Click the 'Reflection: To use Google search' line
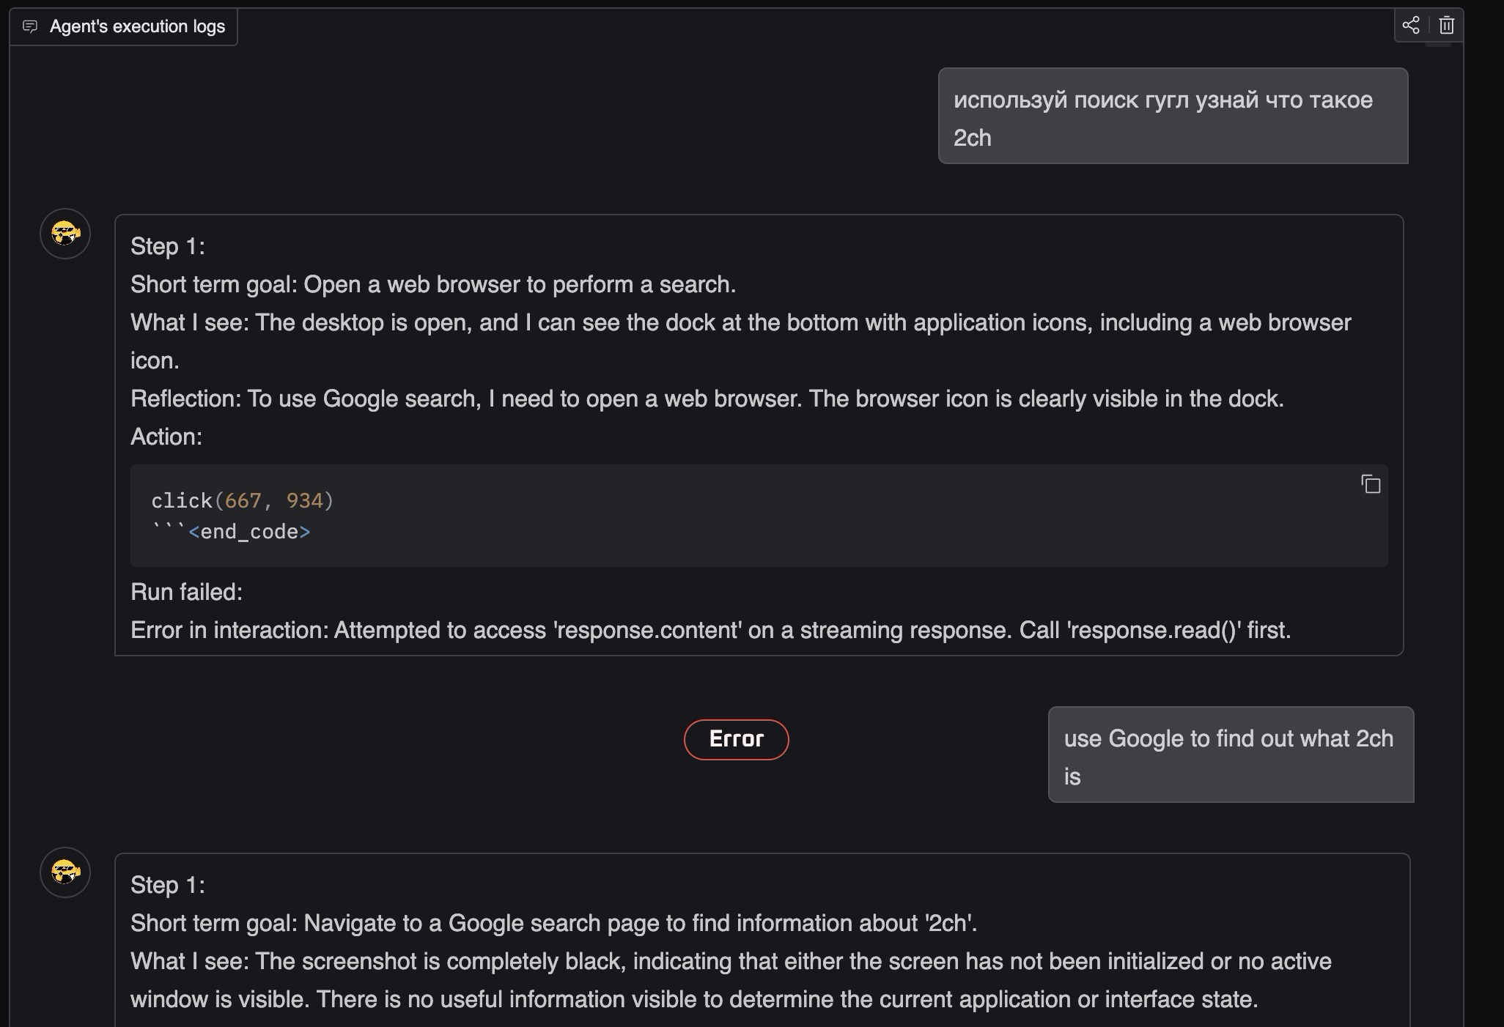The image size is (1504, 1027). coord(707,398)
